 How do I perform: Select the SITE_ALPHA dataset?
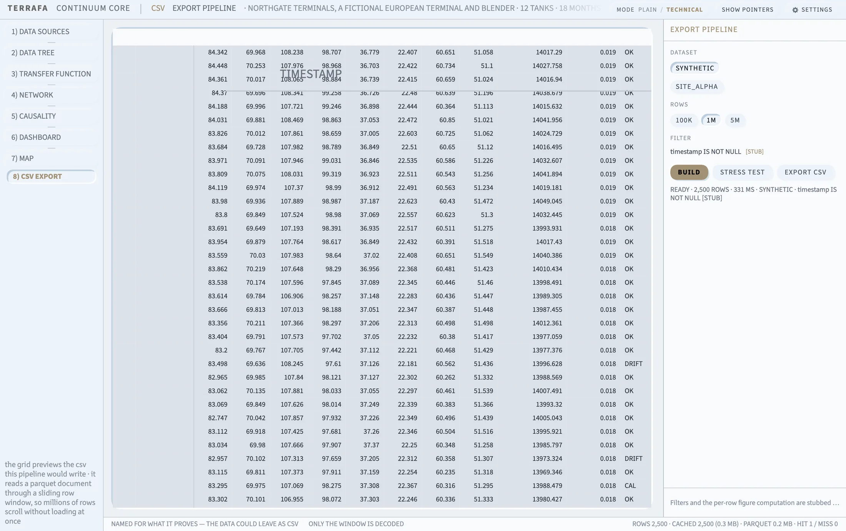coord(696,86)
